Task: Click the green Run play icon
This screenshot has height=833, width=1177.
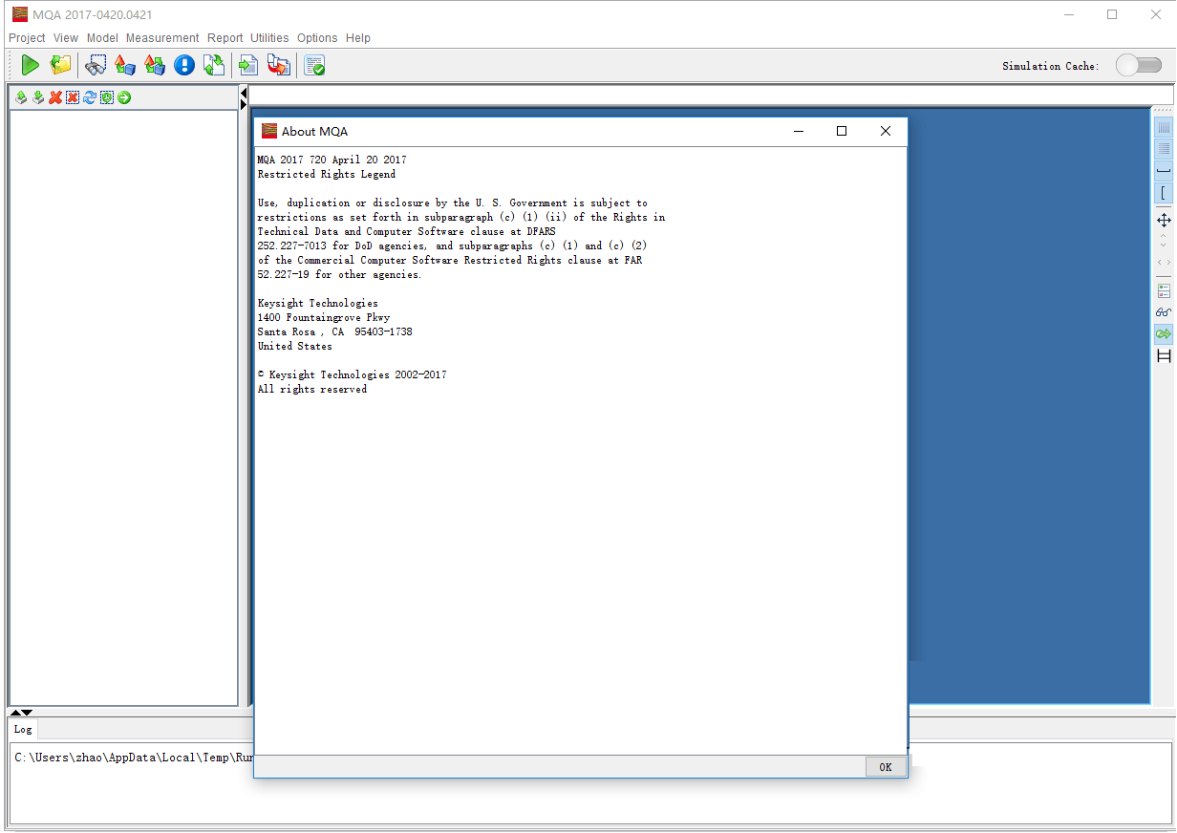Action: tap(31, 65)
